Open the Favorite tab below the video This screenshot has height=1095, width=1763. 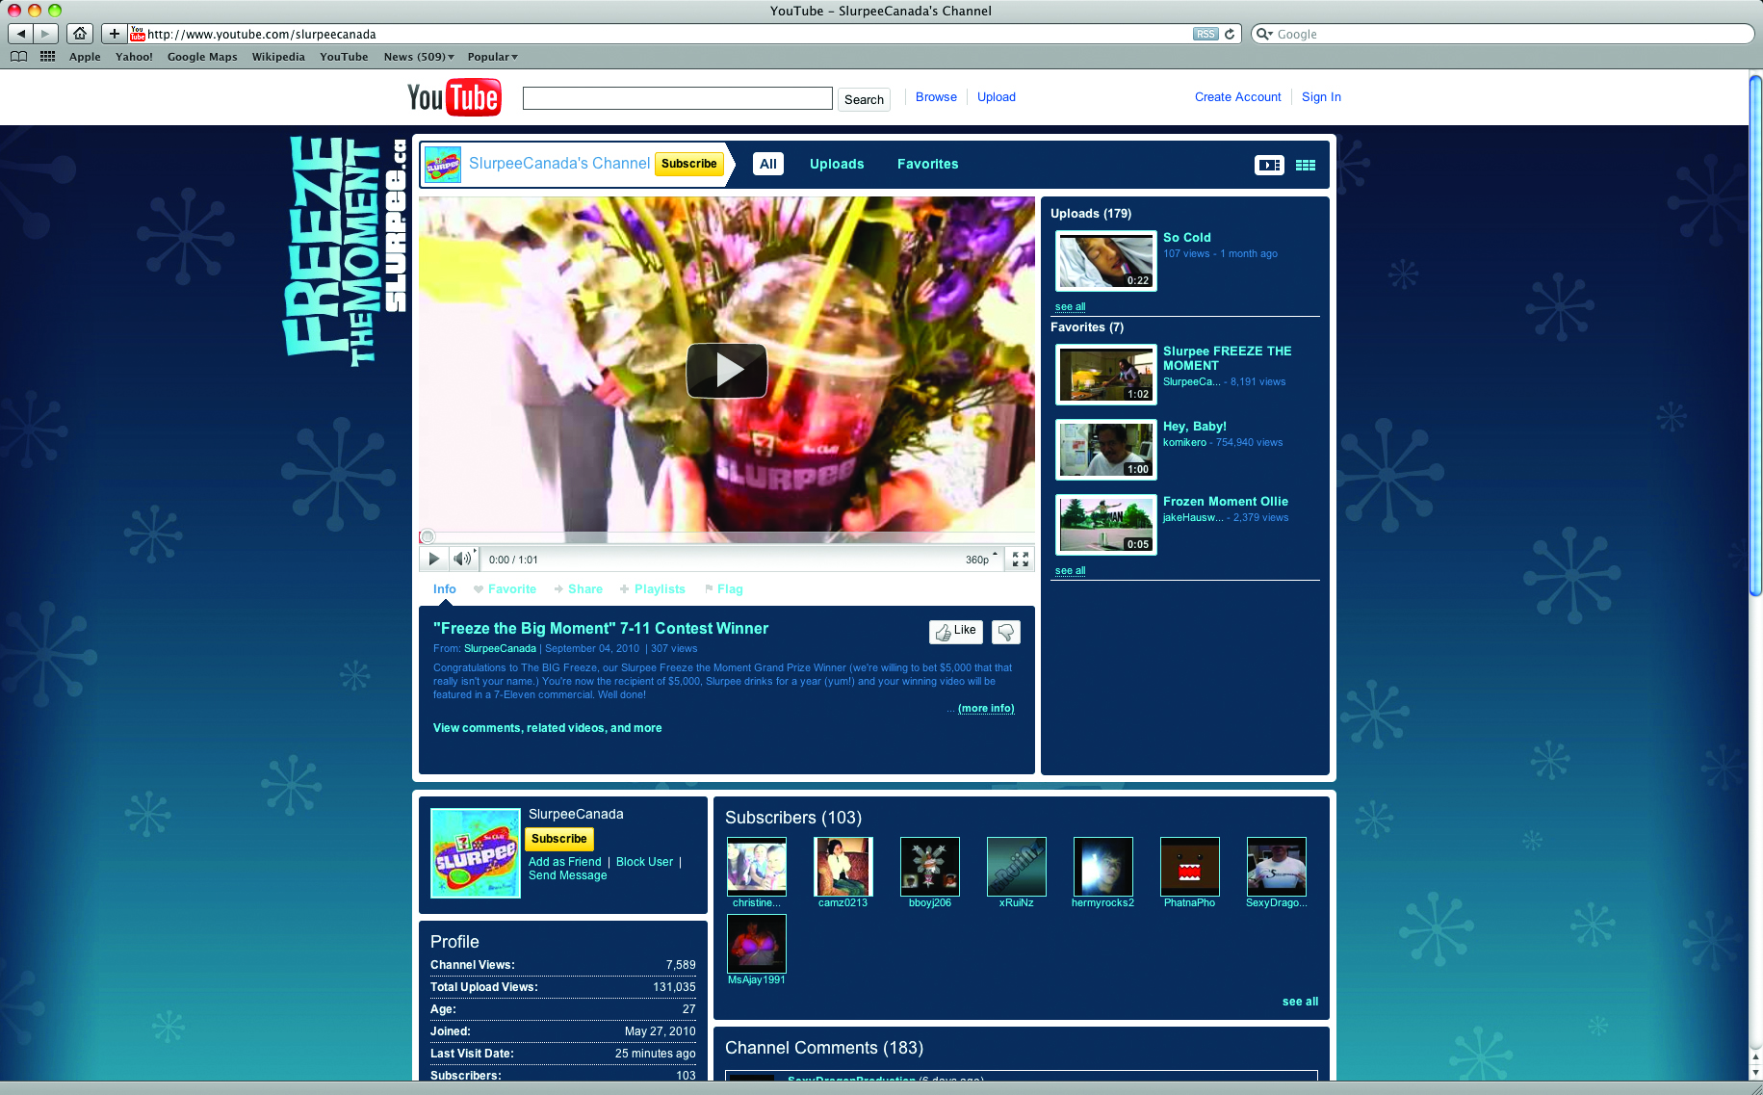tap(506, 589)
